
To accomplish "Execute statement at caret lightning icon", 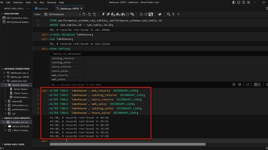I will [x=108, y=15].
